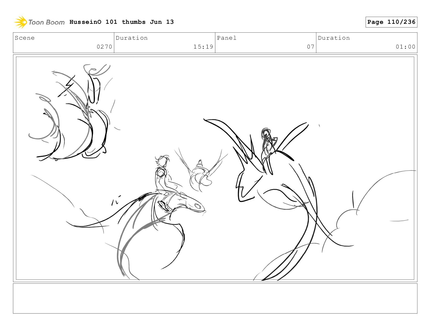This screenshot has height=333, width=431.
Task: Select the title text 'HusseinO 101 thumbs Jun 13'
Action: click(x=121, y=22)
